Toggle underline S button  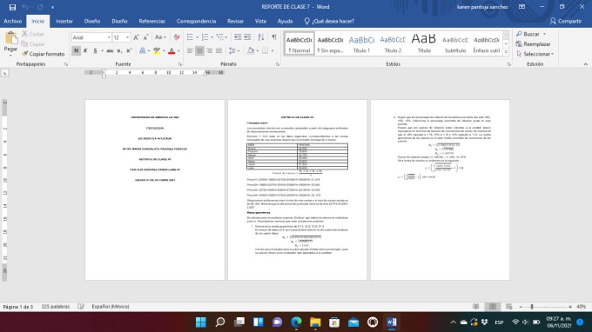point(95,50)
